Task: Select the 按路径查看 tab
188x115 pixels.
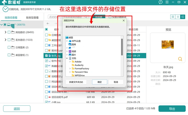Action: click(x=11, y=18)
